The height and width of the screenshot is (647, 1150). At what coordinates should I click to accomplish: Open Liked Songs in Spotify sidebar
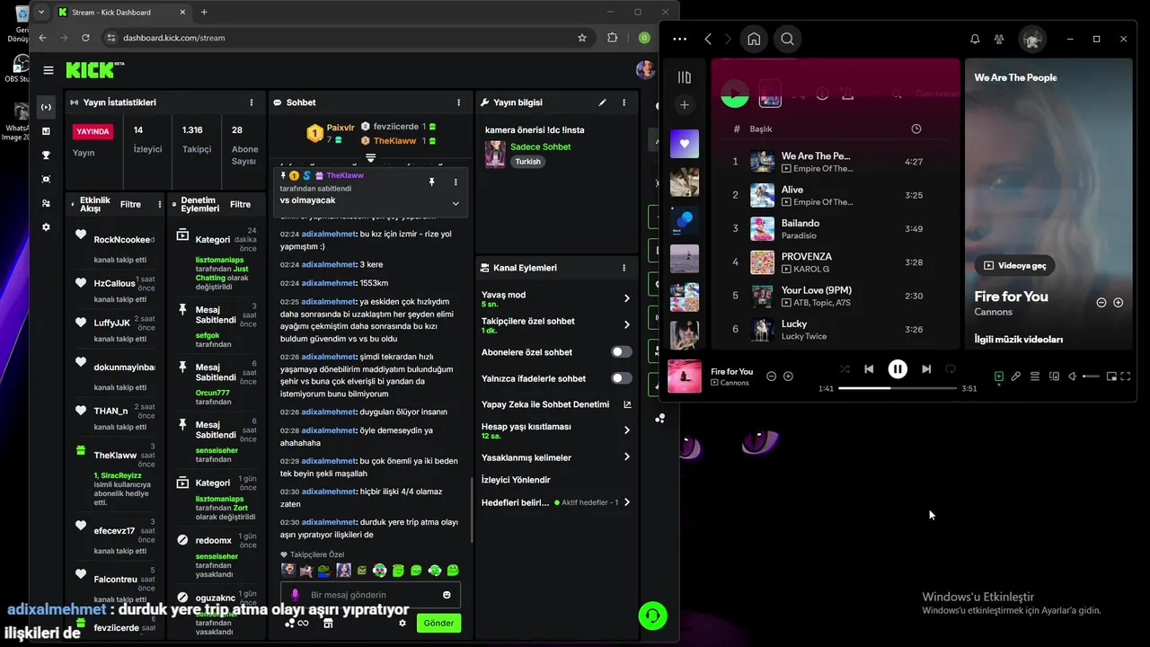pos(685,144)
